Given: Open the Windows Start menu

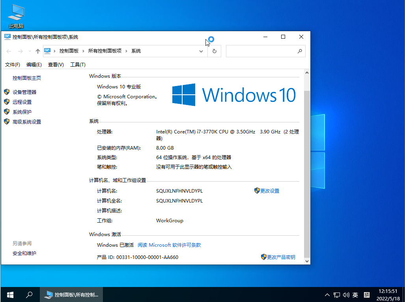Looking at the screenshot, I should (x=10, y=294).
